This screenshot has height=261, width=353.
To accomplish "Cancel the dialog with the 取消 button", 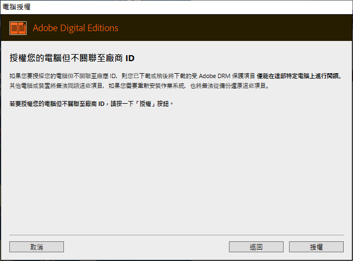I will [36, 247].
